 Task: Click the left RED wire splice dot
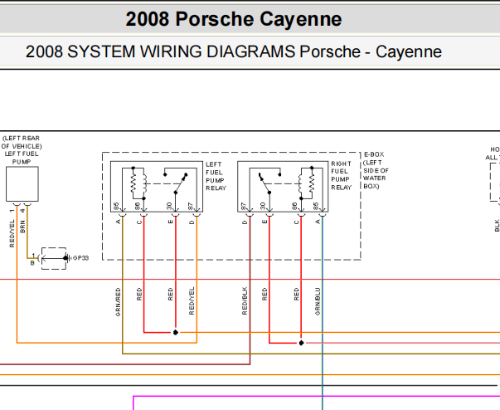click(x=176, y=333)
